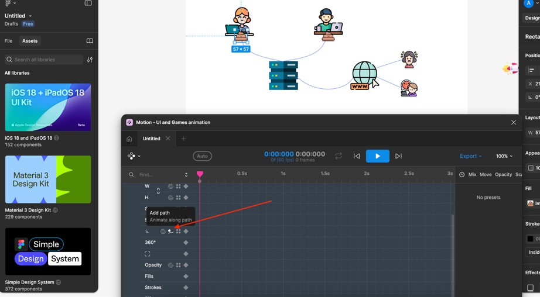540x297 pixels.
Task: Select the server rack icon on canvas
Action: click(283, 75)
